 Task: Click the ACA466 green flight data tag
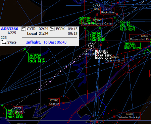tap(127, 26)
